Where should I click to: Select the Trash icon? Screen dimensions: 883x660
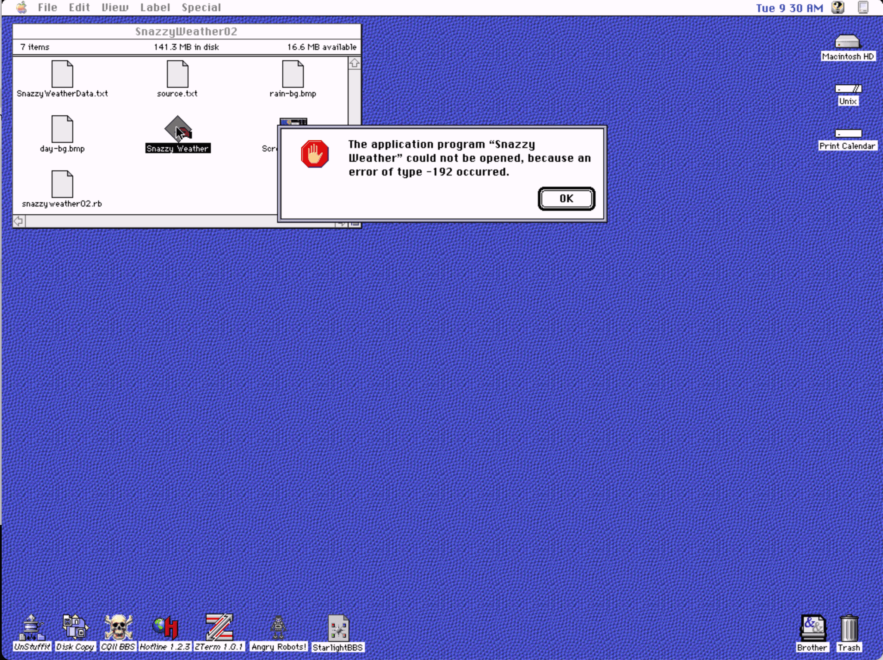click(x=849, y=628)
